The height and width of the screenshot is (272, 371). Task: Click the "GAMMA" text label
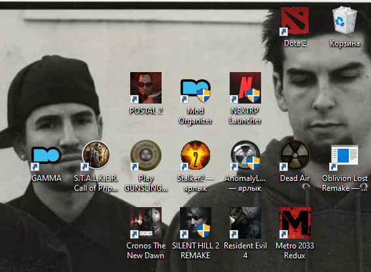click(46, 178)
